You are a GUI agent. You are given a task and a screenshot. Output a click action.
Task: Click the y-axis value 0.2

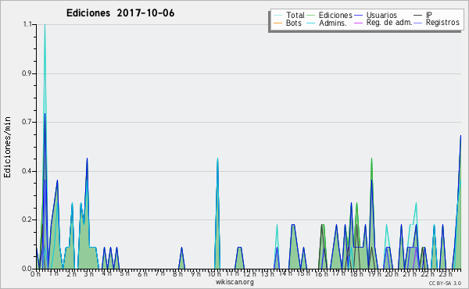[27, 219]
